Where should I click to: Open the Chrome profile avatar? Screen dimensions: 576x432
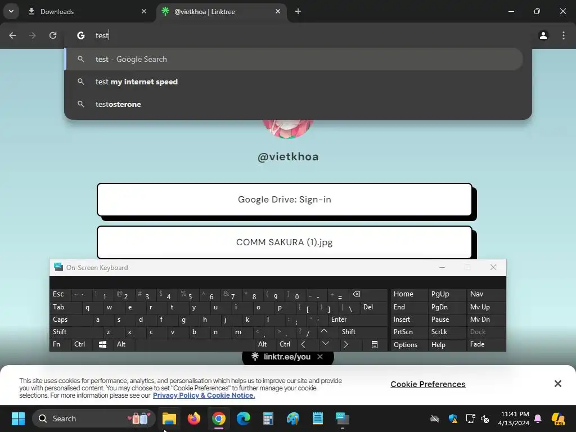543,35
